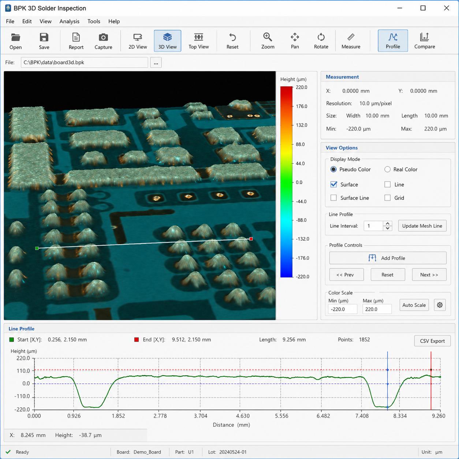Open the Help menu
The width and height of the screenshot is (459, 459).
click(x=114, y=21)
